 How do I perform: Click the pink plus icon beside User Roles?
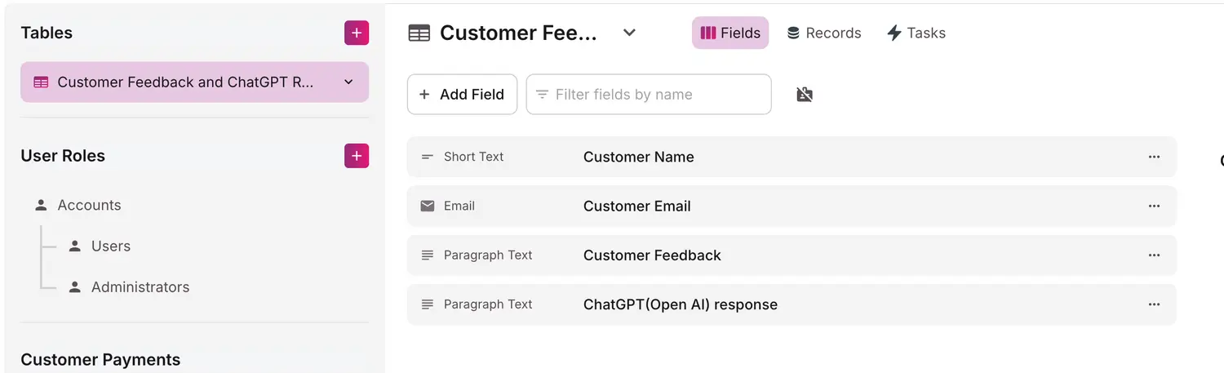pos(357,156)
